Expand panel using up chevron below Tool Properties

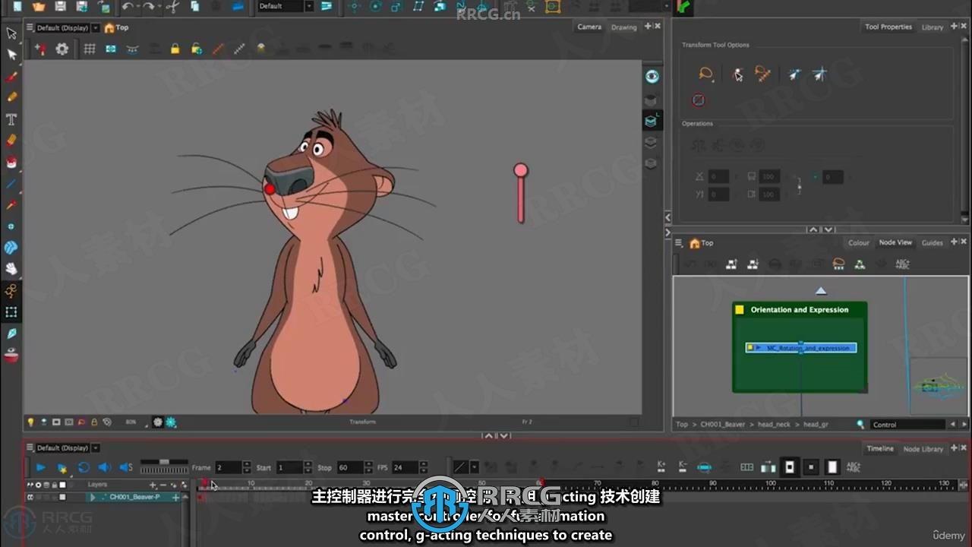pos(813,230)
